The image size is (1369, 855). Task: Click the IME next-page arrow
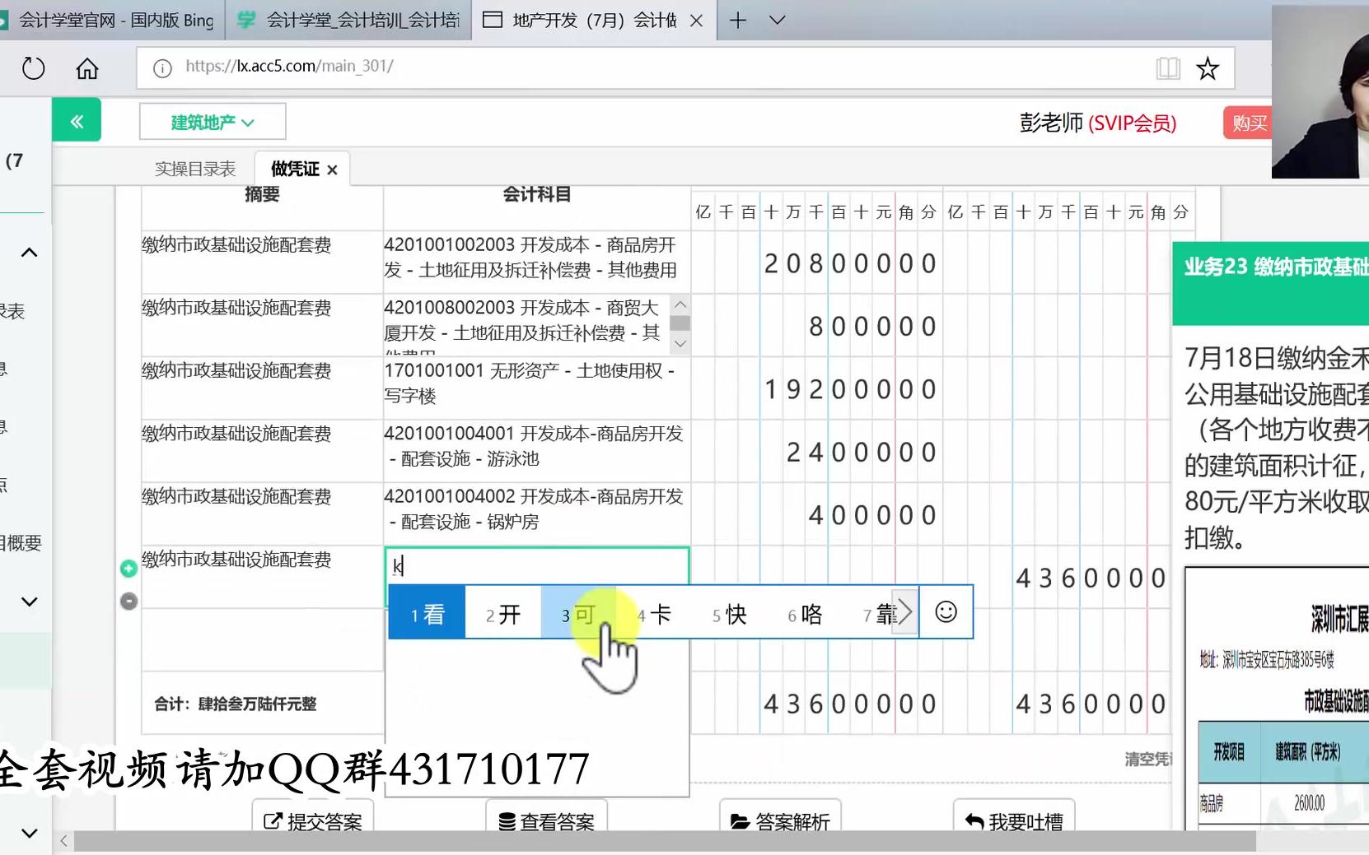(x=904, y=611)
